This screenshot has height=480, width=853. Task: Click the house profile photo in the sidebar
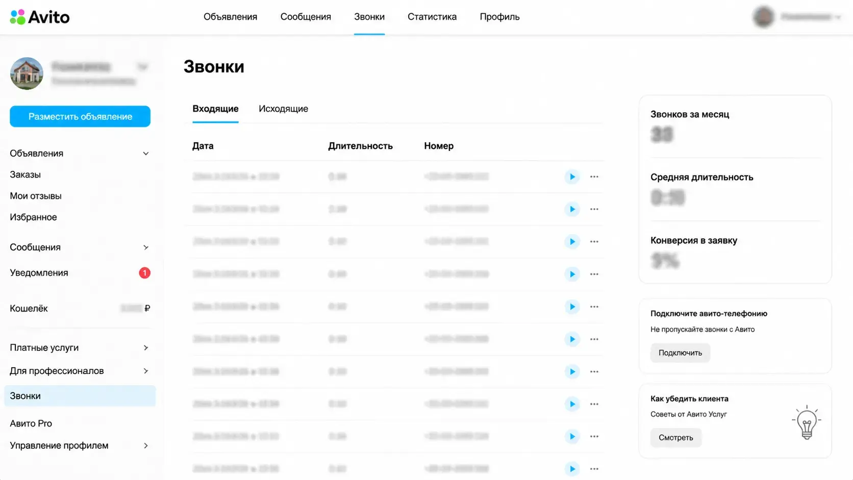(x=27, y=73)
